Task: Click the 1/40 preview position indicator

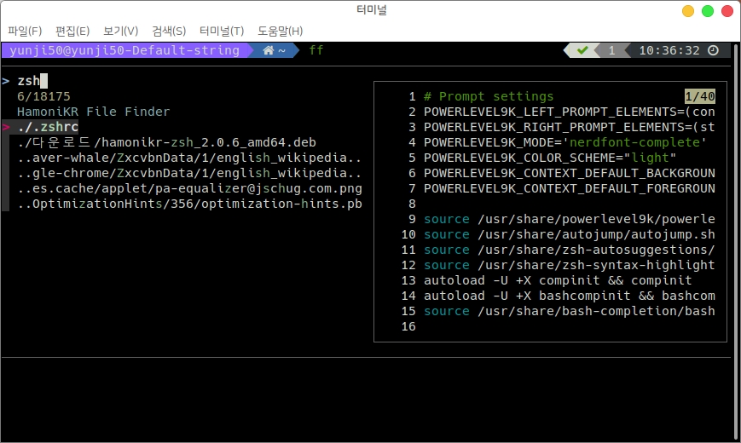Action: (699, 96)
